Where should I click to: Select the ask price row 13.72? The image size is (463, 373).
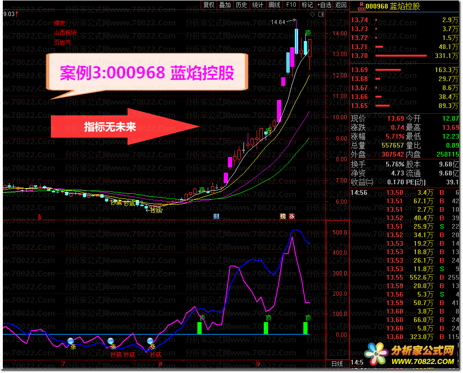click(x=405, y=38)
